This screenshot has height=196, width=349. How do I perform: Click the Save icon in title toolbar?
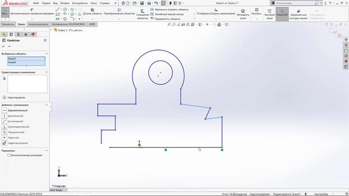[x=142, y=3]
